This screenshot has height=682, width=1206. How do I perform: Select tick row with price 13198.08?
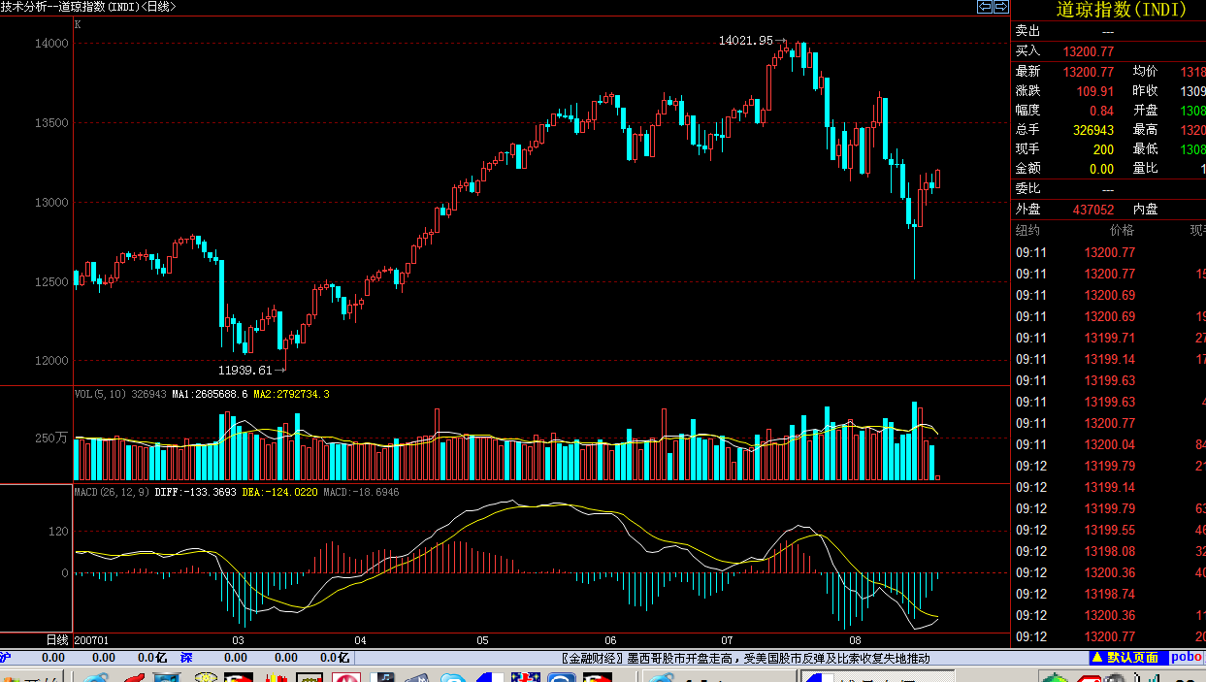1108,551
